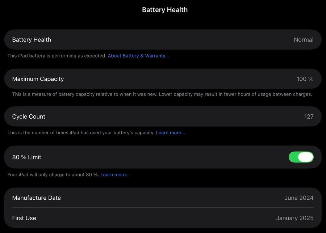
Task: Select the Battery Health row label
Action: pyautogui.click(x=32, y=40)
